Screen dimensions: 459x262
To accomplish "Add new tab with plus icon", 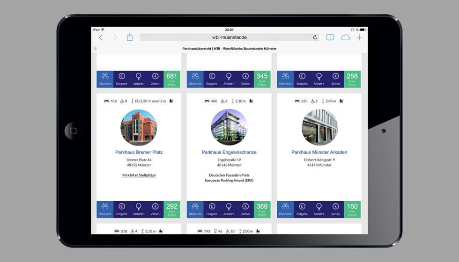I will [x=359, y=37].
